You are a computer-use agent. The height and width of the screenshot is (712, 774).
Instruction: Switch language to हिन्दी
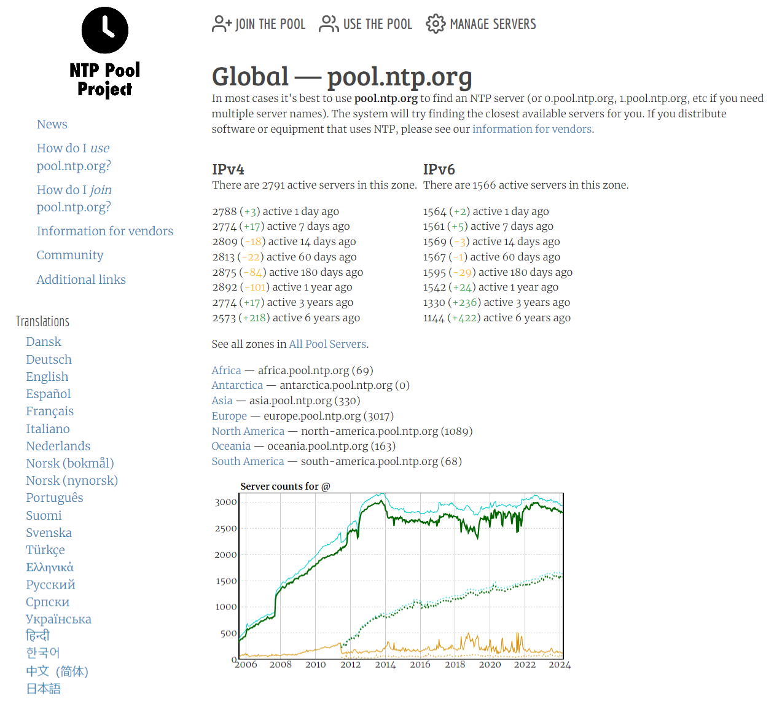tap(37, 635)
